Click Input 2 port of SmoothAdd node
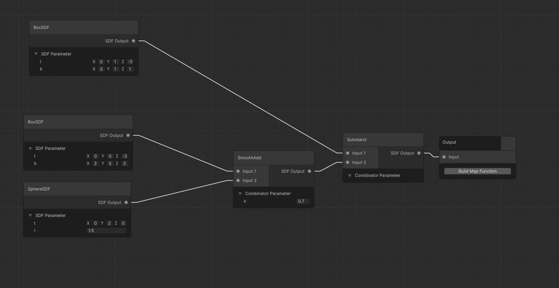The height and width of the screenshot is (288, 559). click(x=238, y=181)
